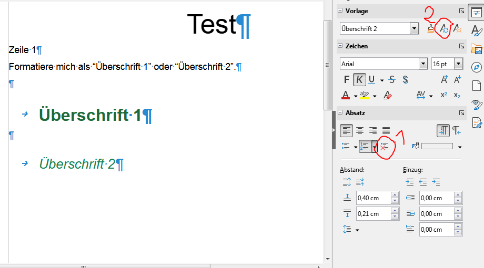Screen dimensions: 484x268
Task: Open the Arial font name dropdown
Action: (422, 64)
